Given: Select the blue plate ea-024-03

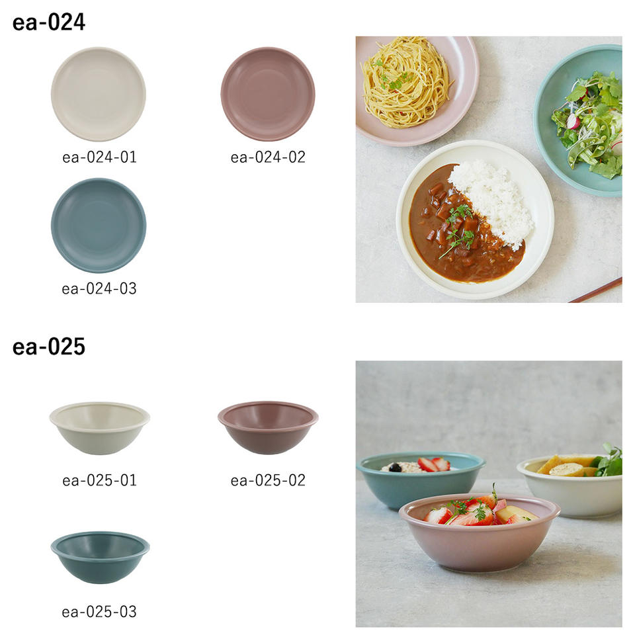Looking at the screenshot, I should (x=99, y=225).
